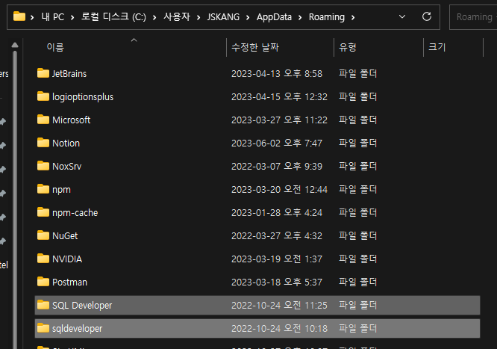Expand chevron after 사용자 breadcrumb
This screenshot has width=497, height=349.
pyautogui.click(x=199, y=17)
